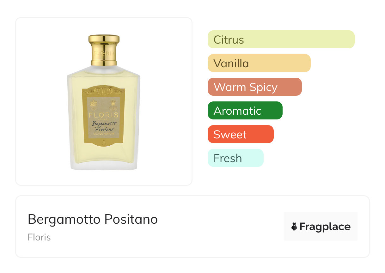Open the Bergamotto Positano title link
This screenshot has width=385, height=273.
tap(93, 219)
